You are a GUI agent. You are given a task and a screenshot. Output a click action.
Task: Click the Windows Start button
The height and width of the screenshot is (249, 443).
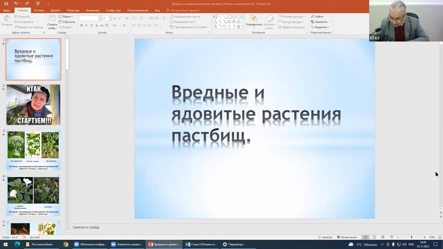point(6,244)
